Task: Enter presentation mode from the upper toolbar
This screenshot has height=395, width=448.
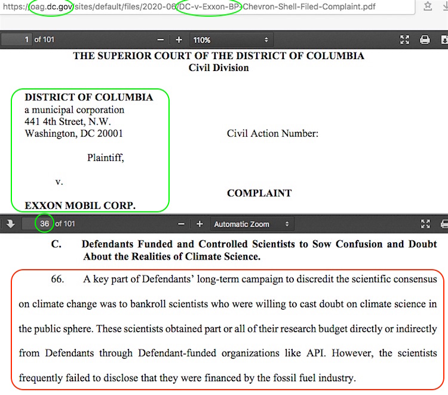Action: click(405, 39)
